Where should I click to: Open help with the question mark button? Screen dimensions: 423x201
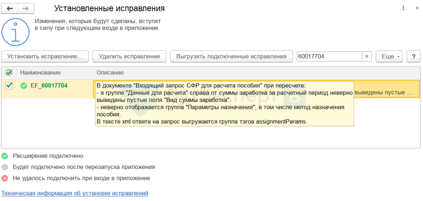(413, 57)
